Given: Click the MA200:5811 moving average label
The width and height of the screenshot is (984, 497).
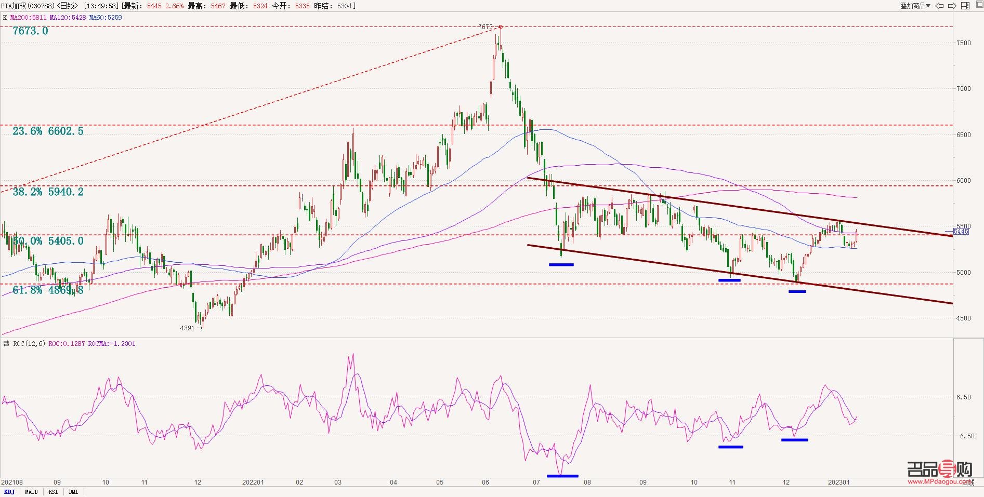Looking at the screenshot, I should tap(29, 18).
